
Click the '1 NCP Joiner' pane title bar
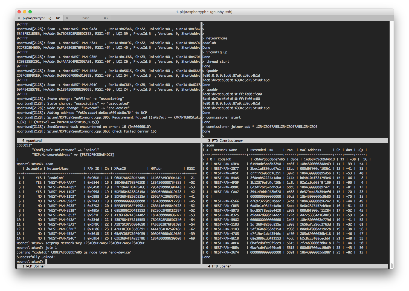(x=34, y=266)
